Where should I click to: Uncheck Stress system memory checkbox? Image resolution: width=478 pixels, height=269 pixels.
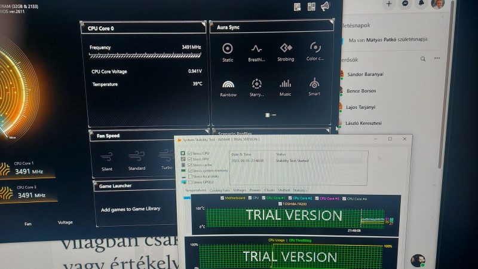pos(190,171)
